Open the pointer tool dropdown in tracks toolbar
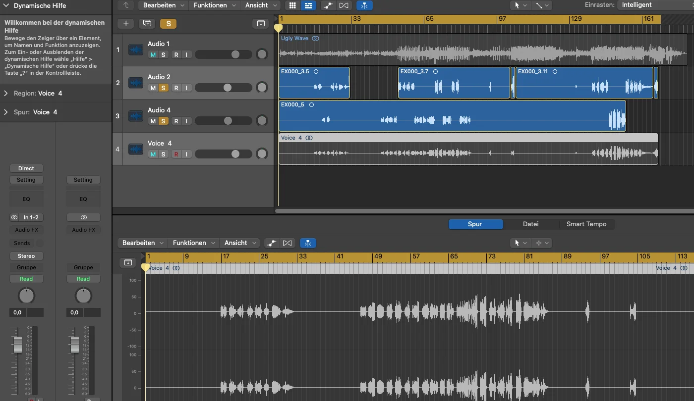 520,5
